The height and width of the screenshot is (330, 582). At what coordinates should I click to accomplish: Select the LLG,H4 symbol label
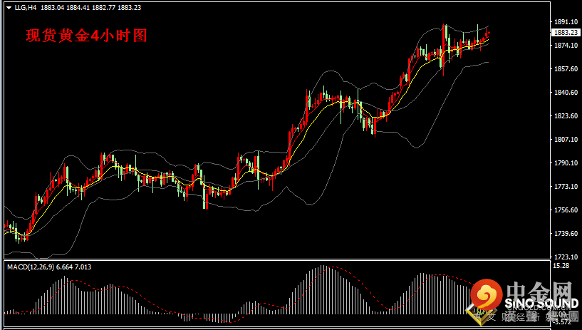26,7
